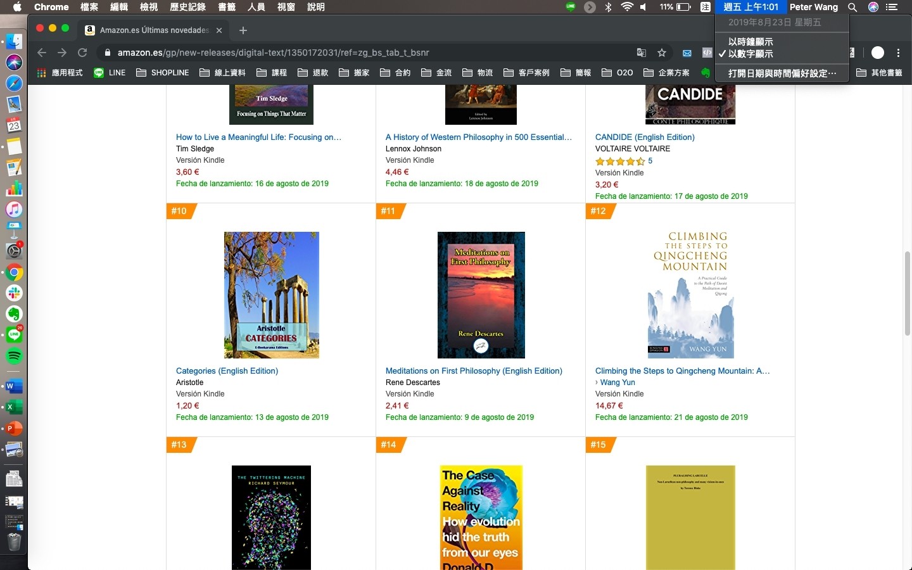Viewport: 912px width, 570px height.
Task: Click the Bluetooth menu bar icon
Action: click(608, 7)
